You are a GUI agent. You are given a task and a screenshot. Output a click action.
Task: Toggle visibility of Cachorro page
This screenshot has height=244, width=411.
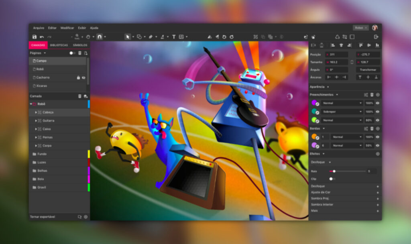(83, 77)
